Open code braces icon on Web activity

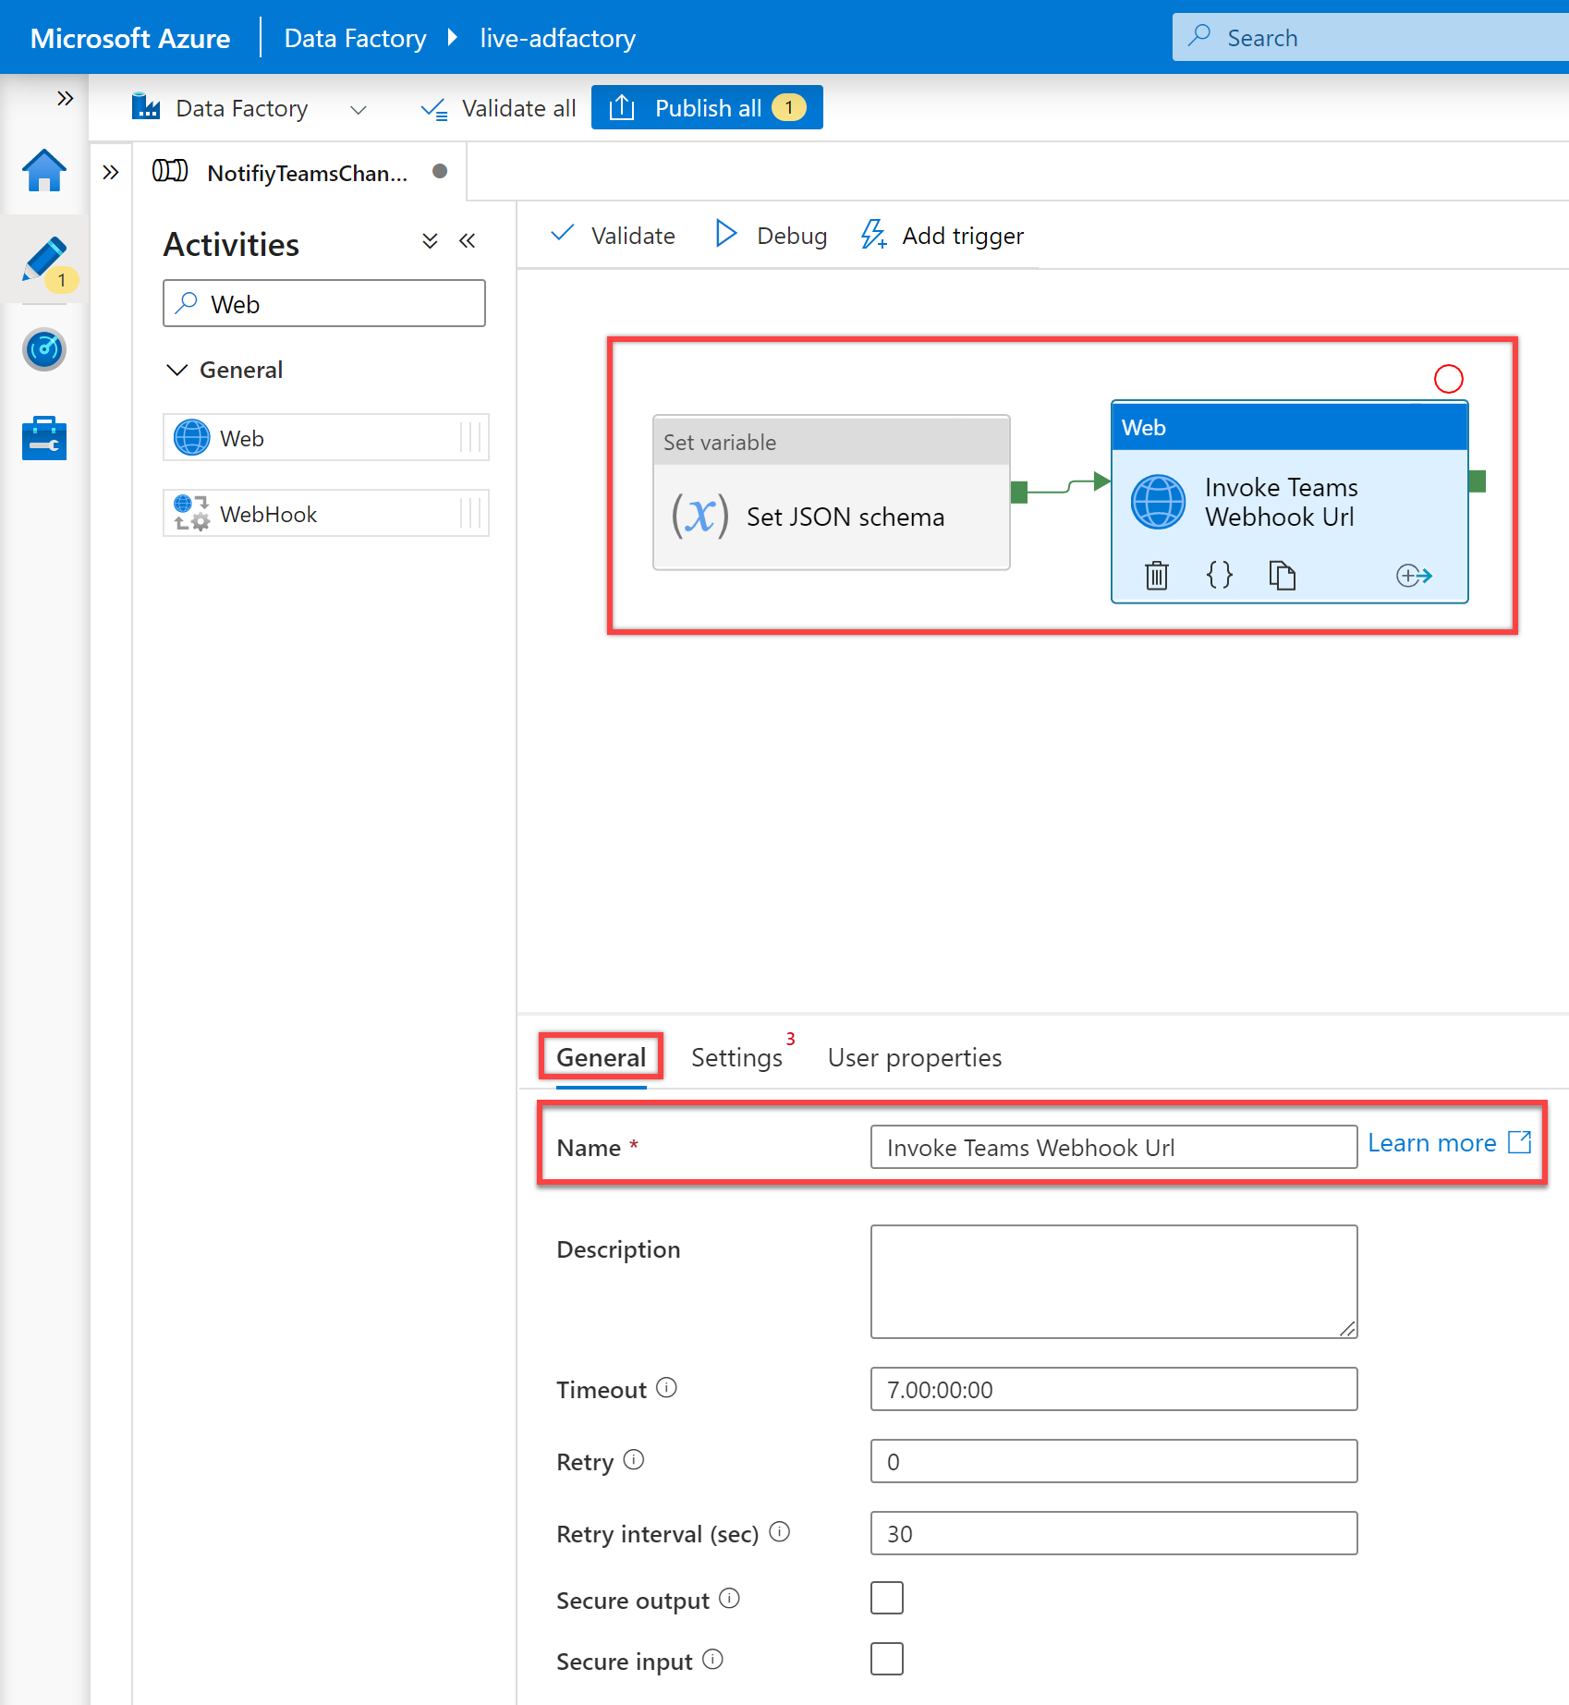(x=1220, y=575)
